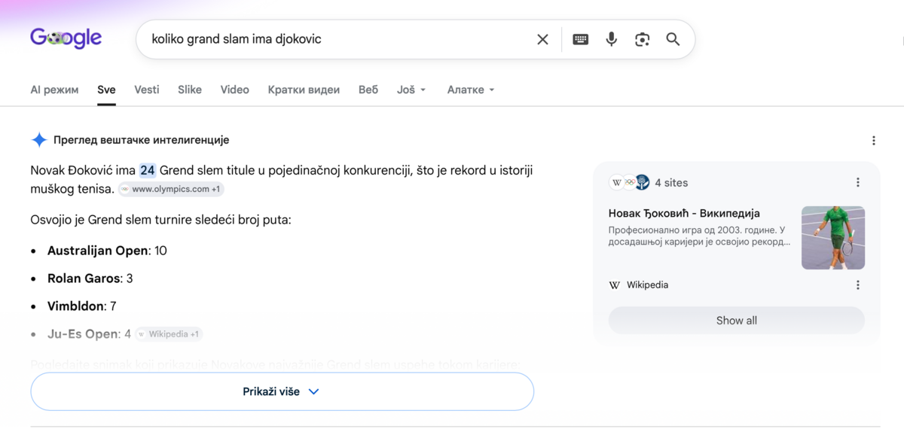Image resolution: width=904 pixels, height=444 pixels.
Task: Clear the search query with X icon
Action: [542, 39]
